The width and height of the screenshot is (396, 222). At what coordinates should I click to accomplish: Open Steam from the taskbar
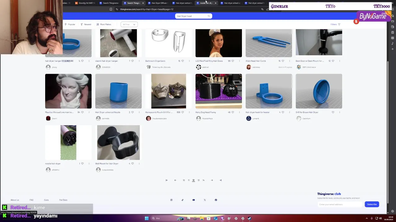click(x=249, y=218)
